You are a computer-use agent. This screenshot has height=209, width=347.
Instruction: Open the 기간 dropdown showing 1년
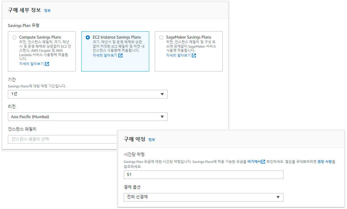(x=88, y=94)
